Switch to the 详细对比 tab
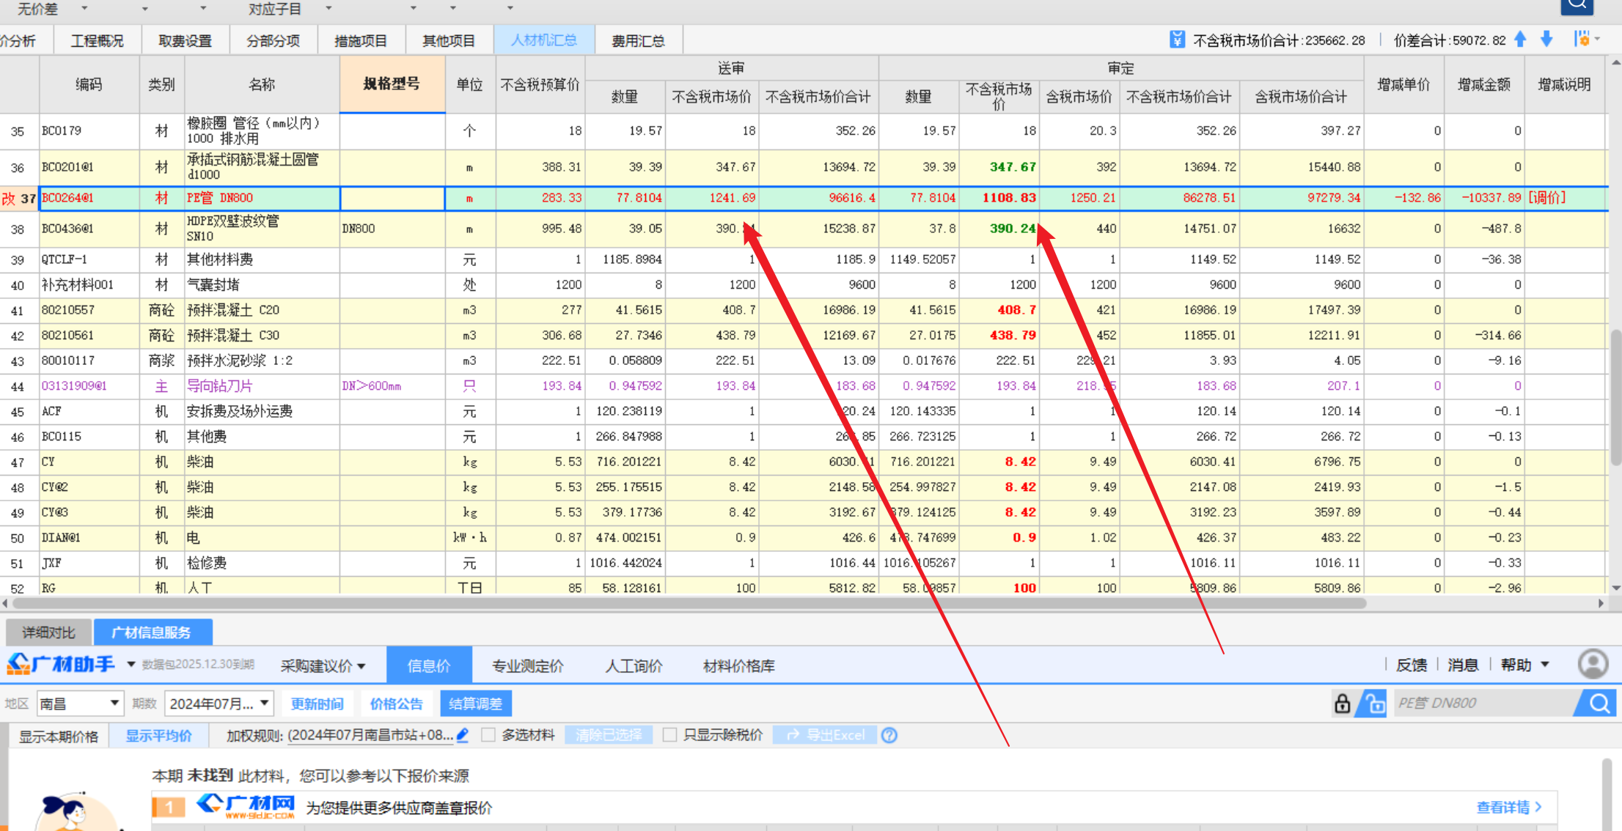Viewport: 1622px width, 831px height. click(48, 632)
